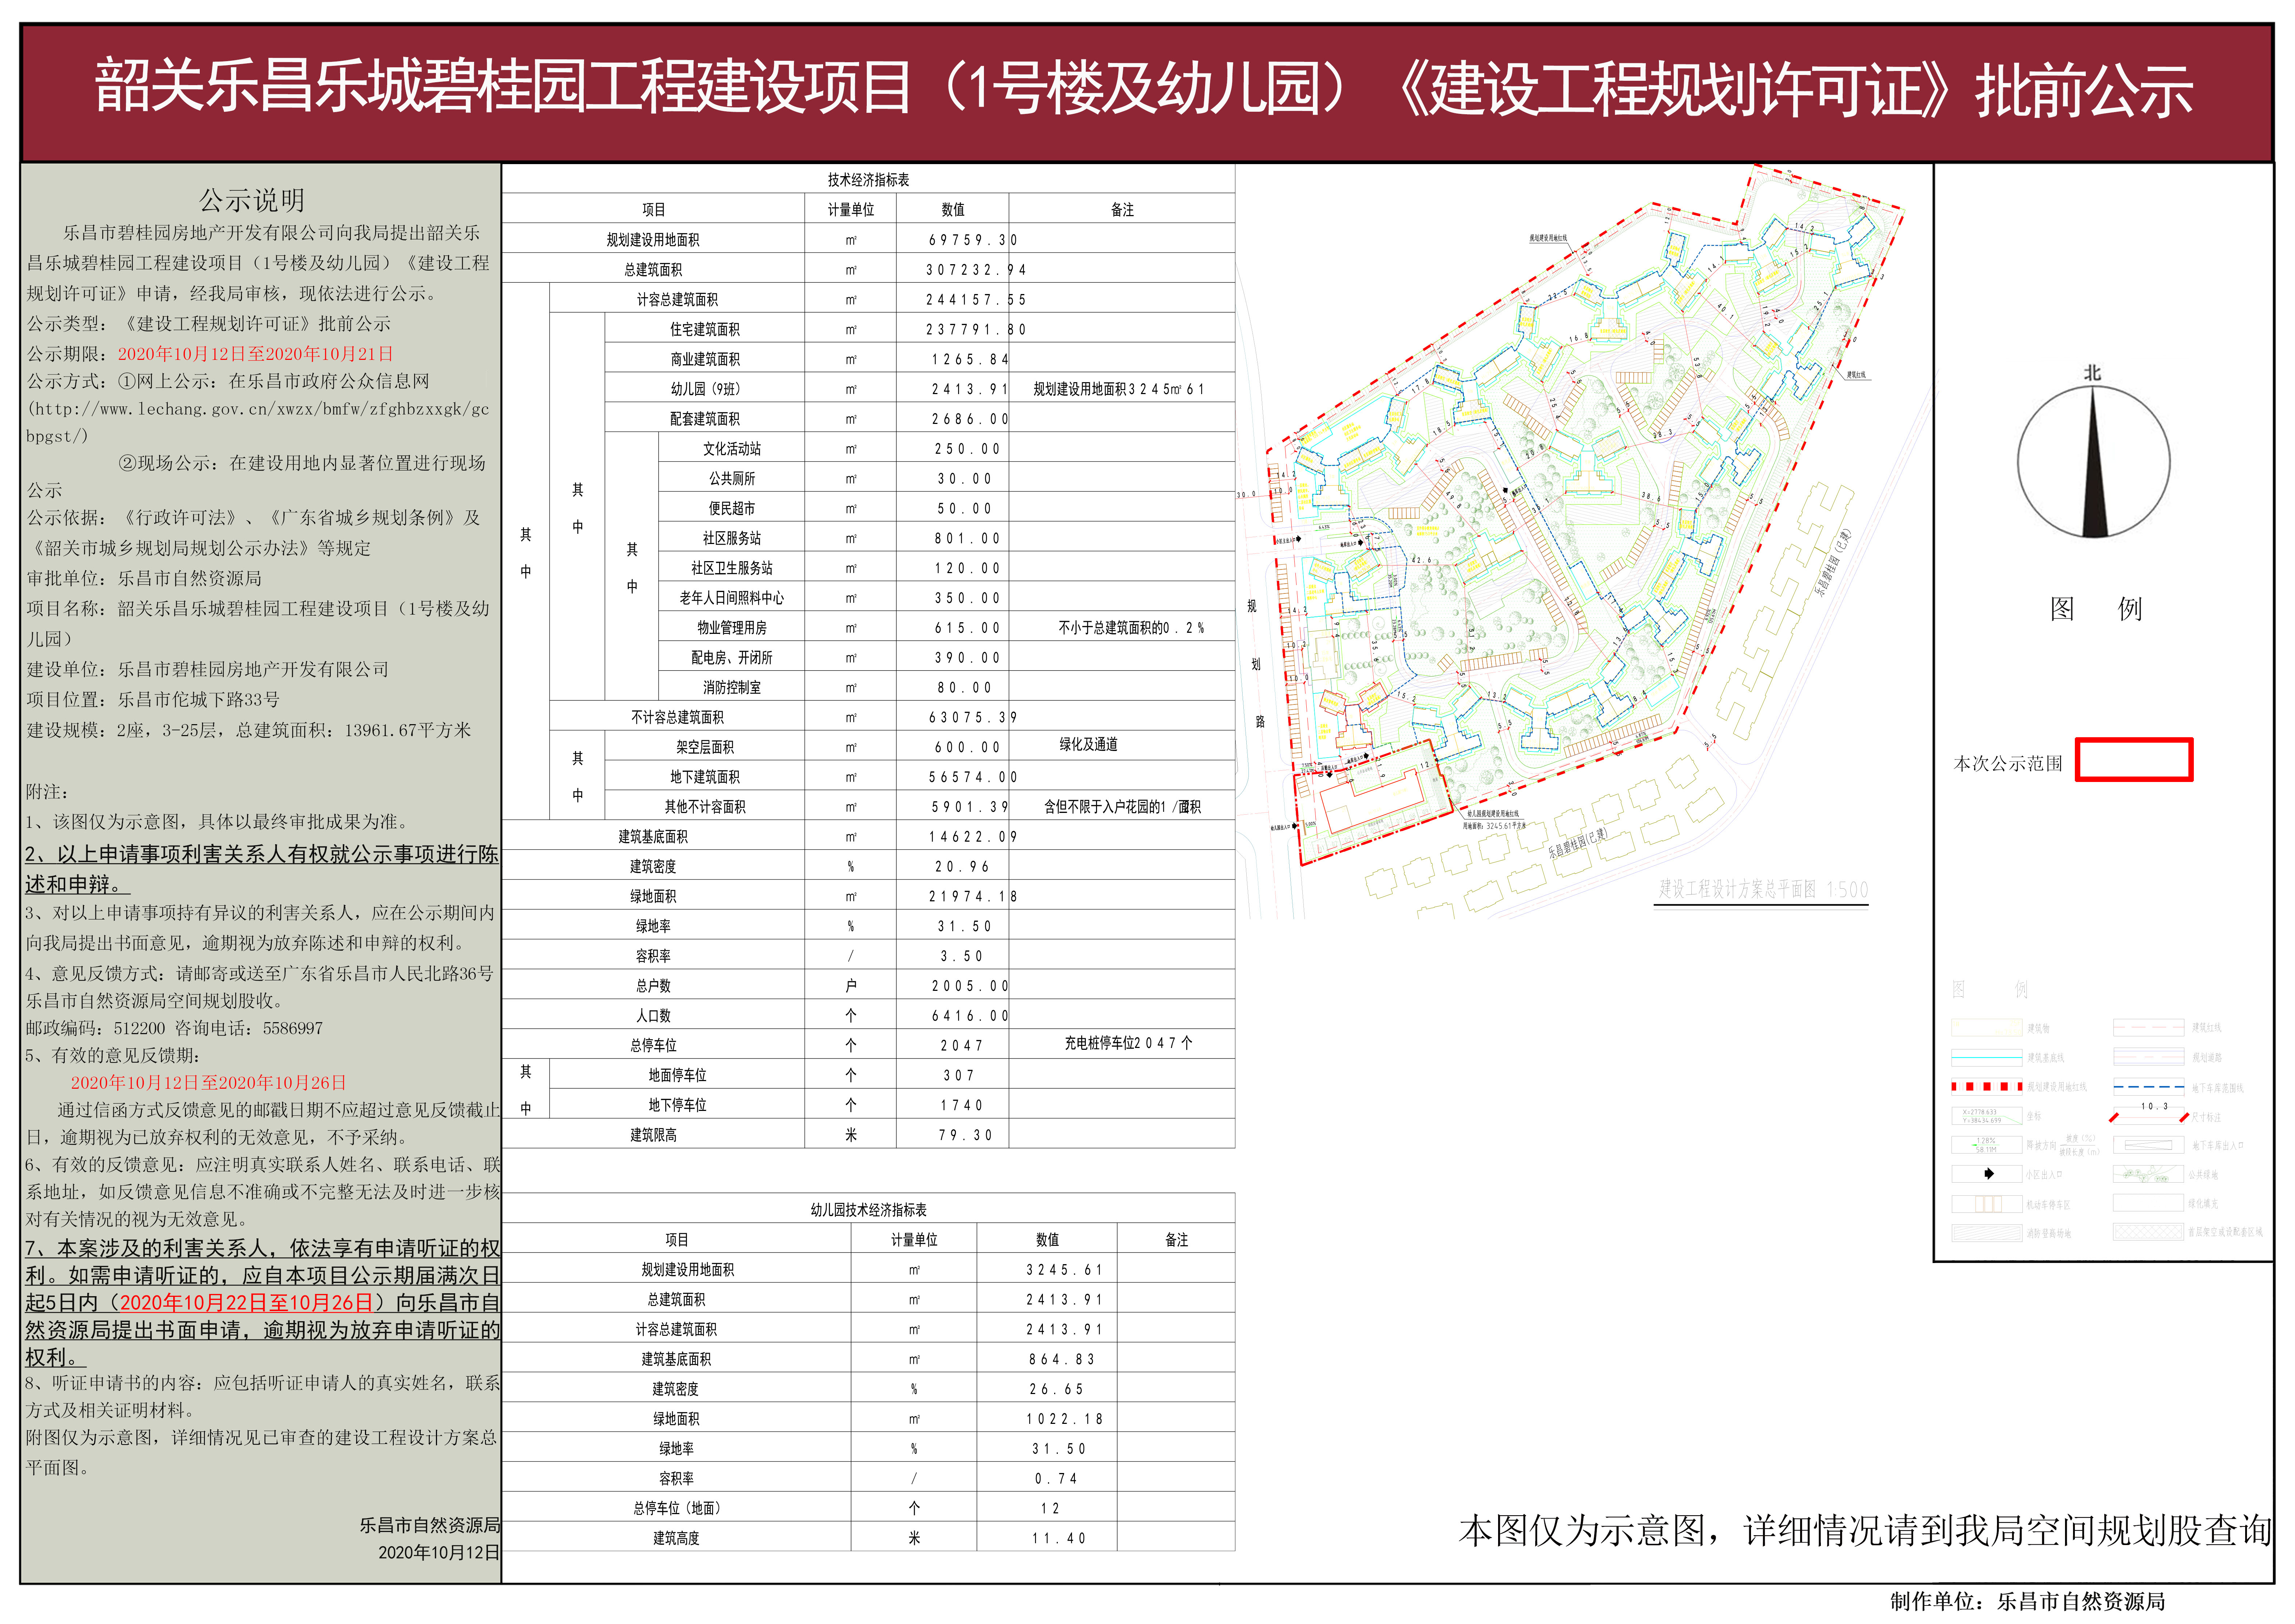
Task: Select the 幼儿园技术经济指标表 table title
Action: [868, 1210]
